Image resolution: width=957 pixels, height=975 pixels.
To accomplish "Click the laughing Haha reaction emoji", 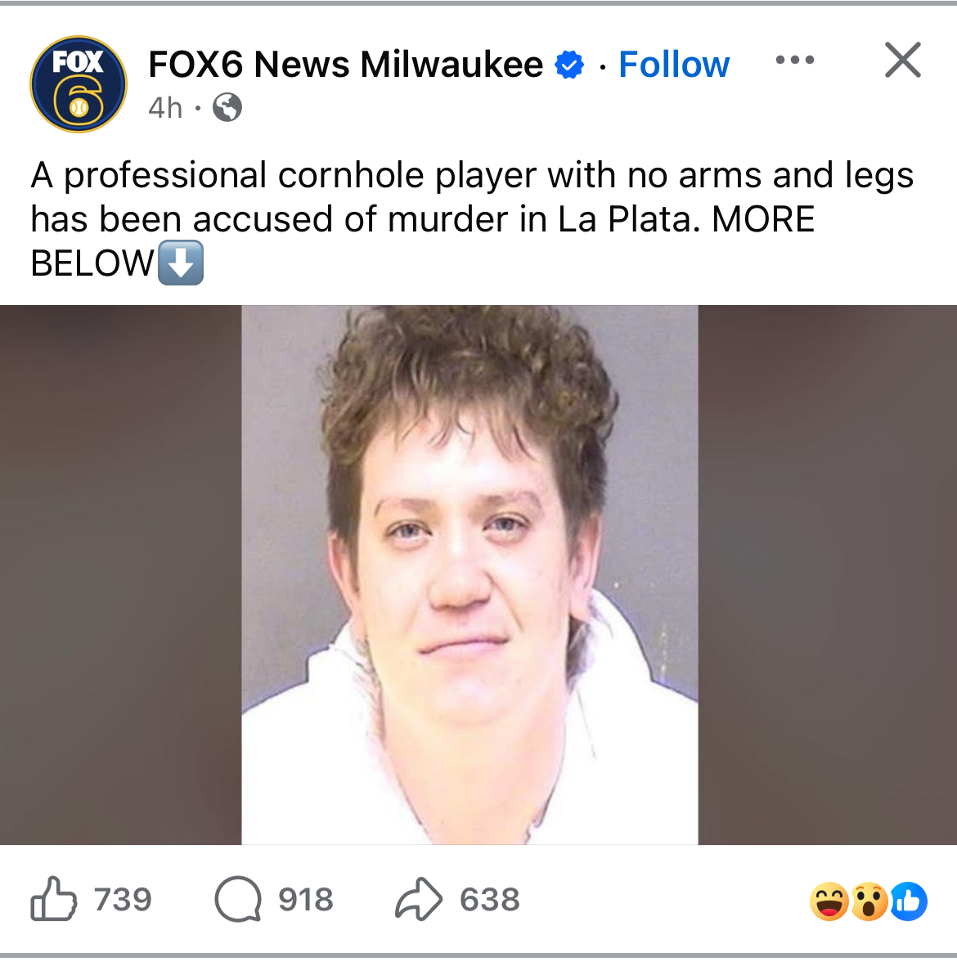I will [829, 901].
